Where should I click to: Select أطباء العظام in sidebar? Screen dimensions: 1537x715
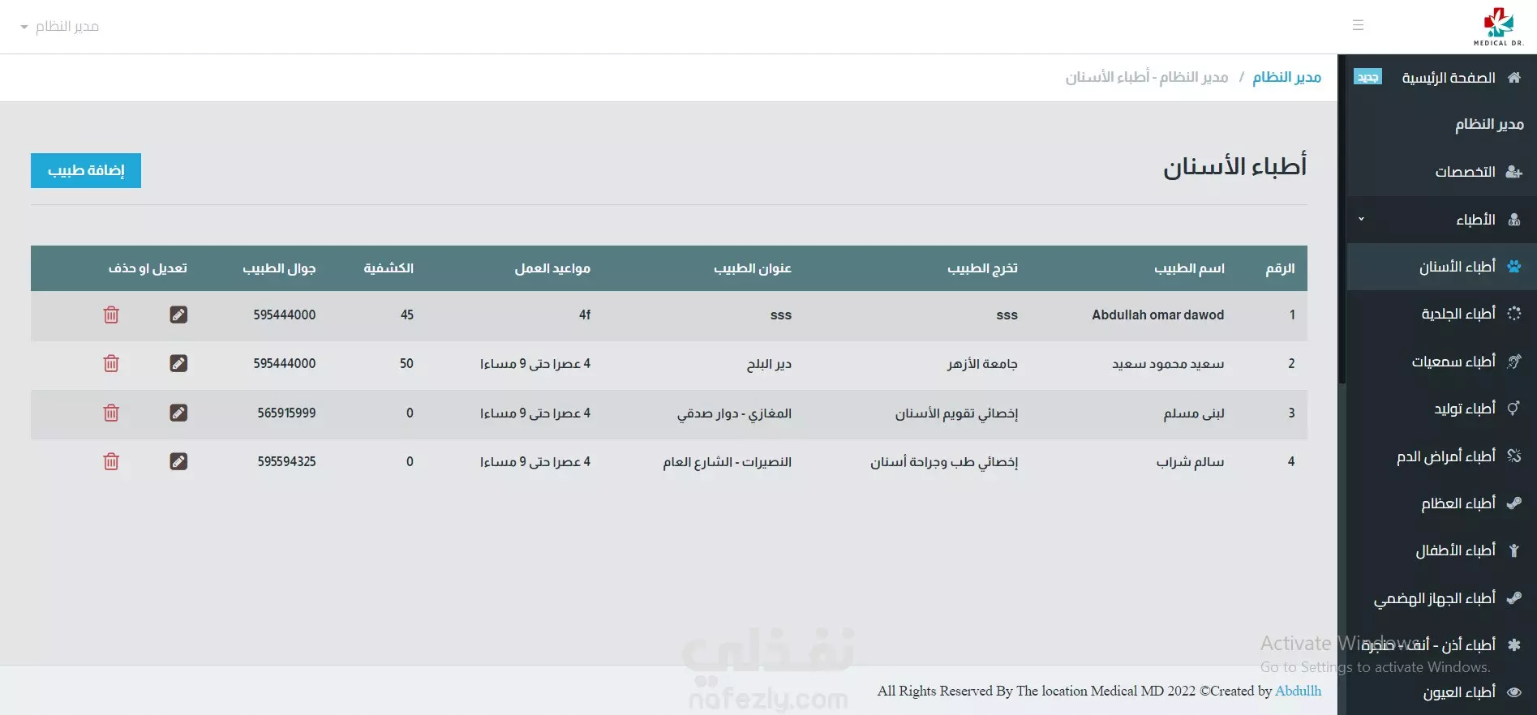coord(1458,503)
